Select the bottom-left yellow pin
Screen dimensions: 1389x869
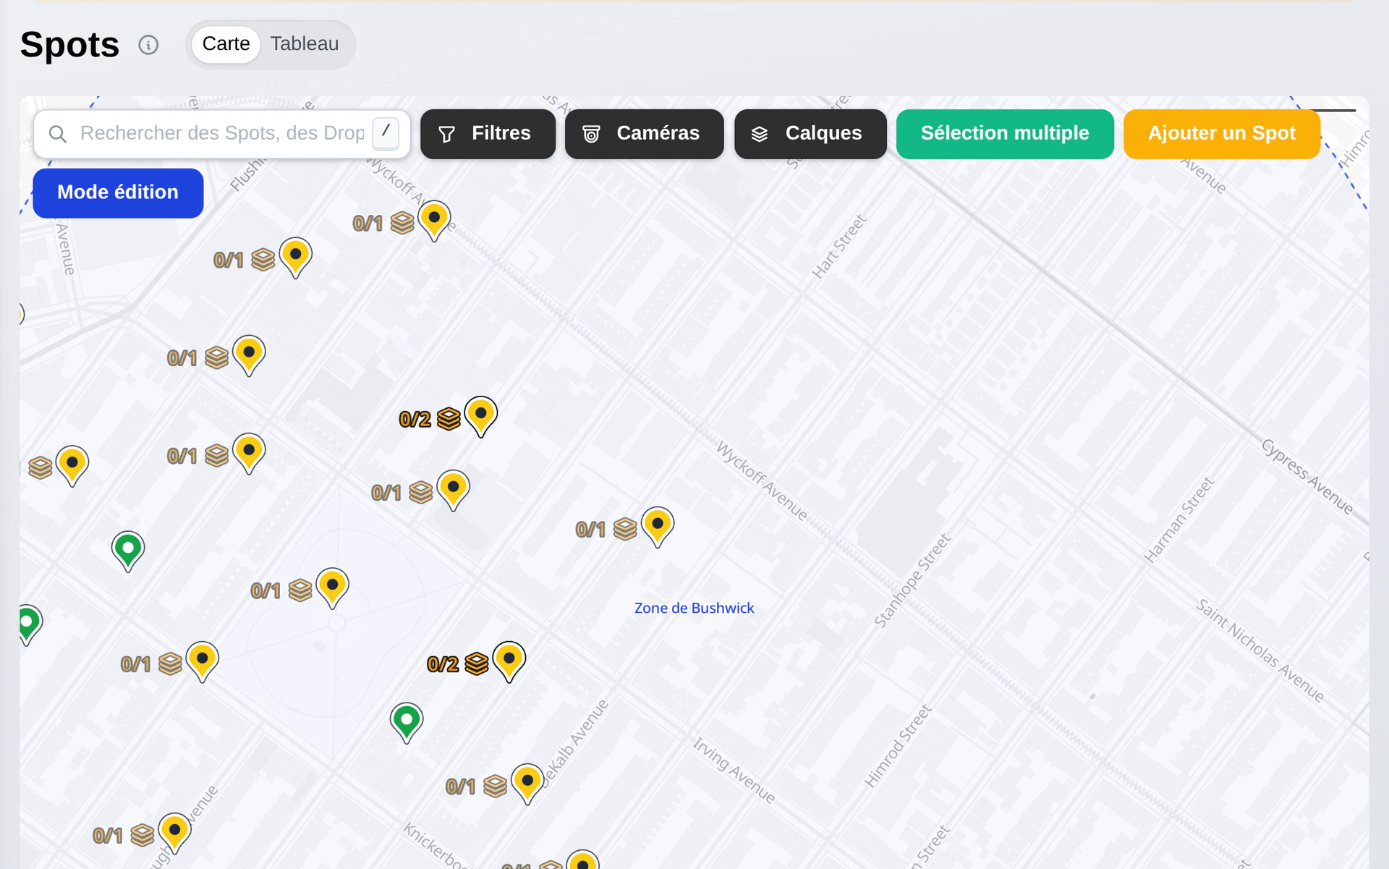pos(174,833)
